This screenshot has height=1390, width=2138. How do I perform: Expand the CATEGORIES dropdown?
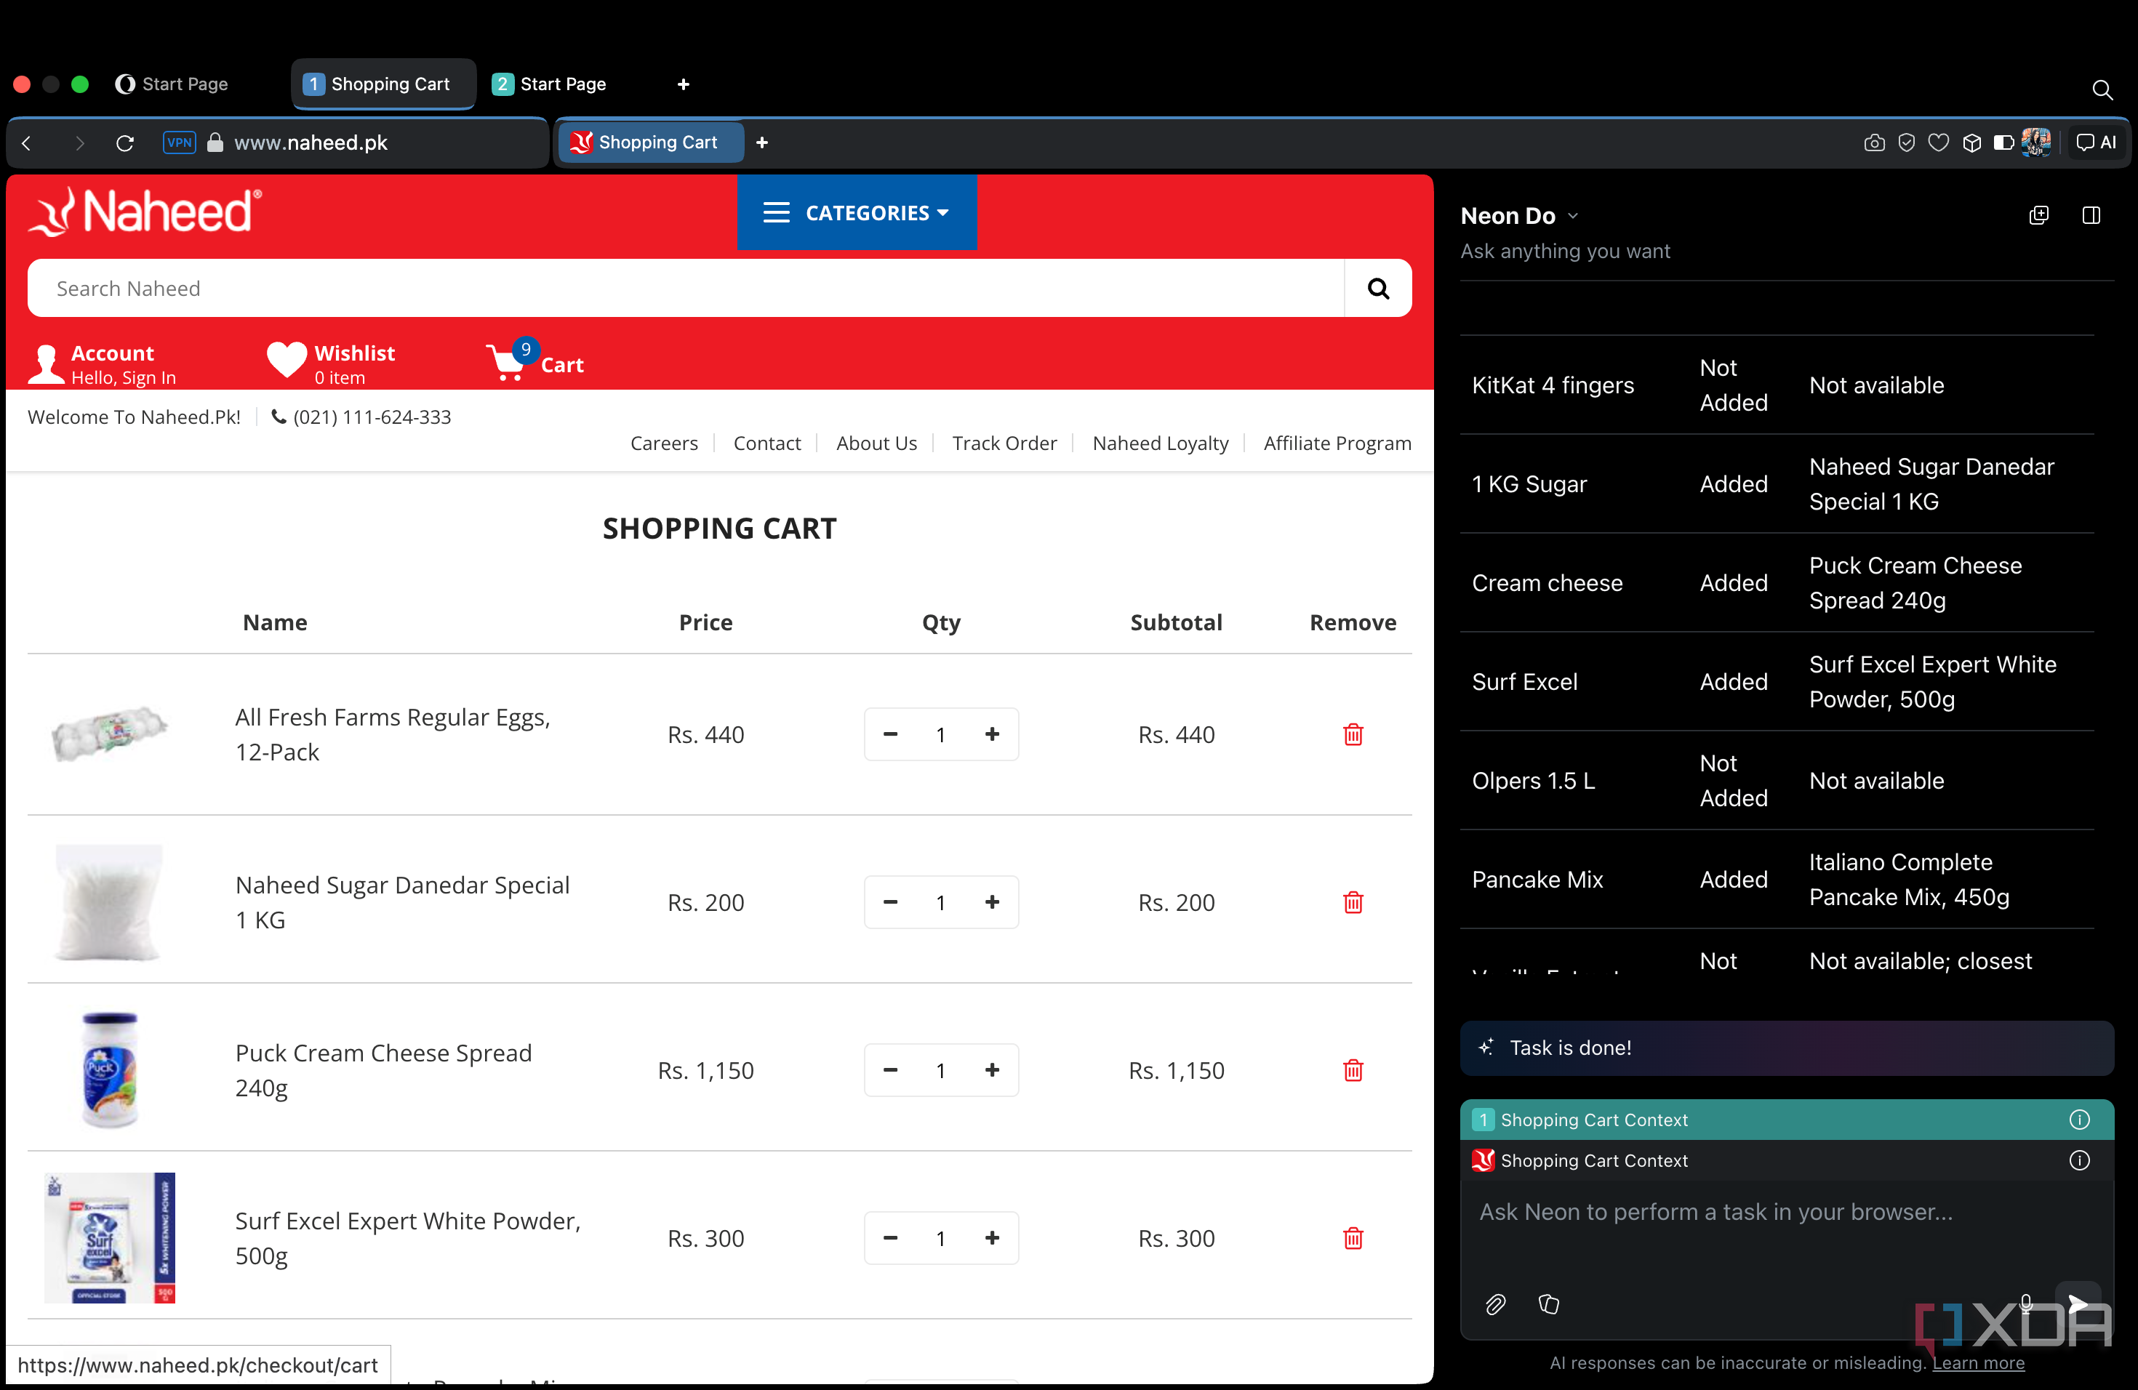click(856, 213)
